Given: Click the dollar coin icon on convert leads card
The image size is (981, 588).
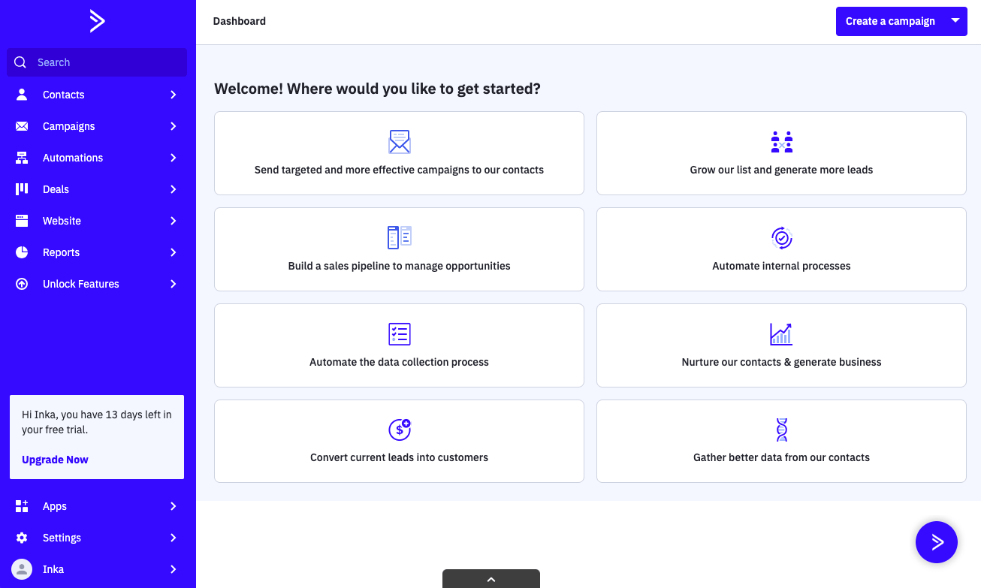Looking at the screenshot, I should [400, 430].
